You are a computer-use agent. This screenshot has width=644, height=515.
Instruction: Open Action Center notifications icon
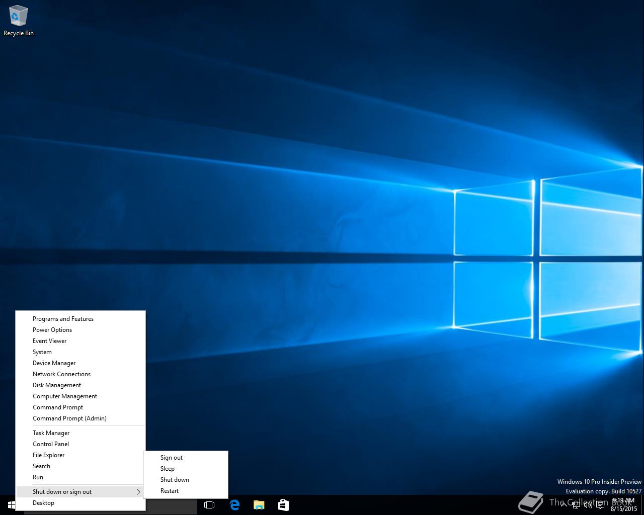601,505
